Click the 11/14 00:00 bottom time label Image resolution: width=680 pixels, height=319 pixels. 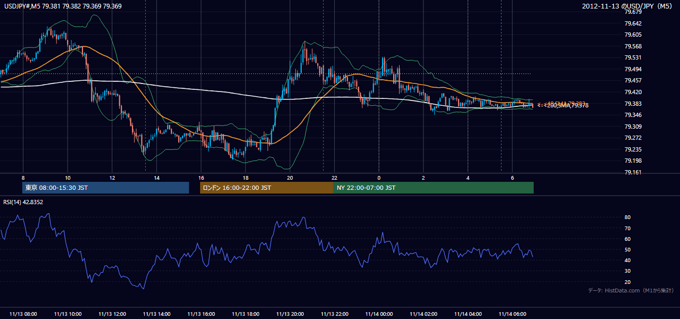click(x=379, y=314)
